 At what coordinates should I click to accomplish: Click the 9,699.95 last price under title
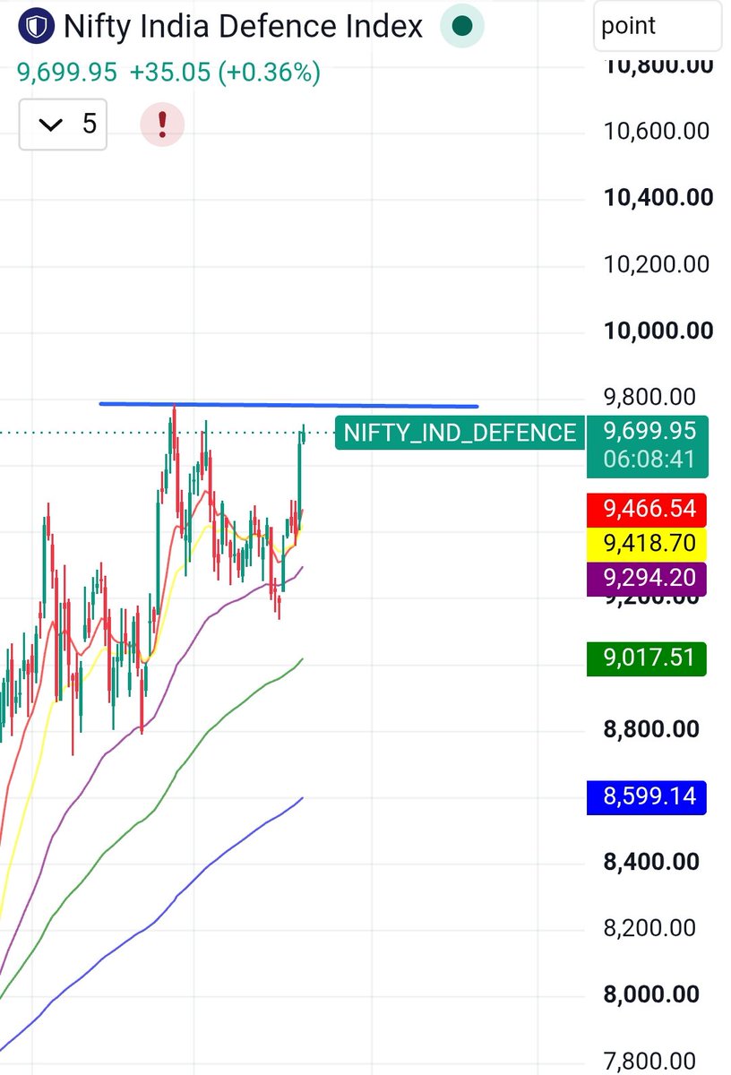click(x=68, y=73)
